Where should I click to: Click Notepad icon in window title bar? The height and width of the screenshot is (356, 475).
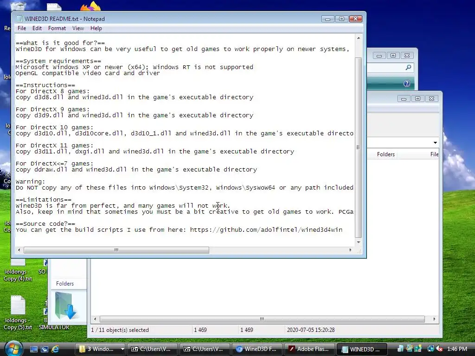[x=19, y=19]
